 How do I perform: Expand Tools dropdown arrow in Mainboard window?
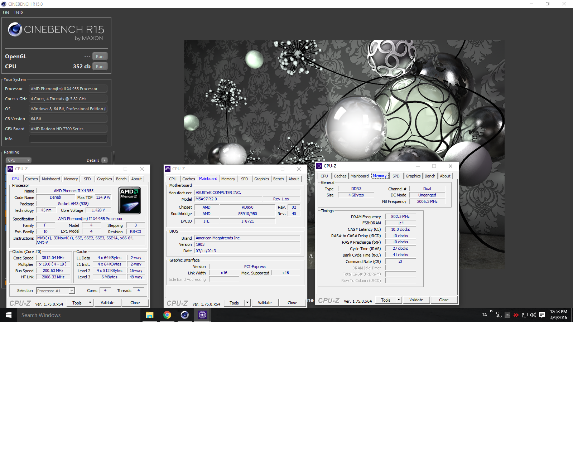[x=247, y=303]
